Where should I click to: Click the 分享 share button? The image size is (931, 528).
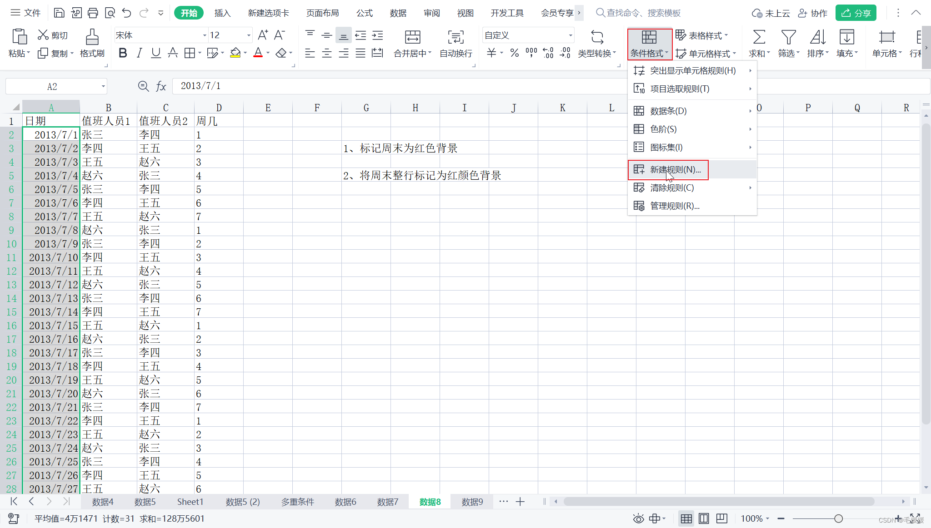click(856, 13)
